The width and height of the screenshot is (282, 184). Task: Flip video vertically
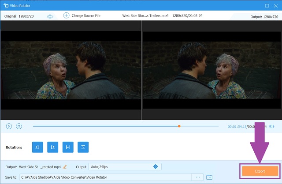point(83,147)
